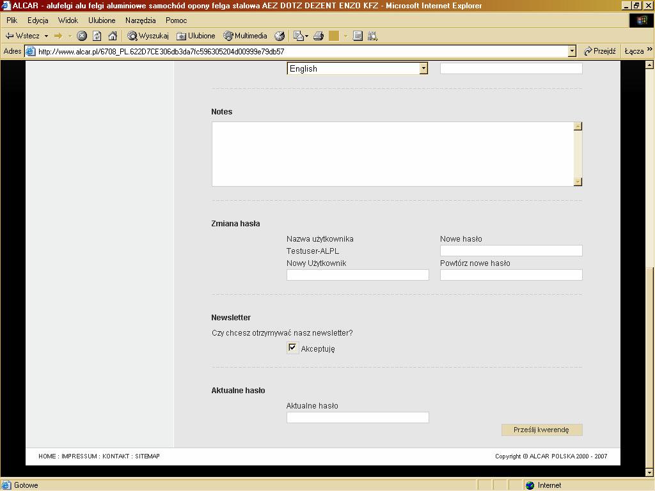Open the Ulubione menu in menu bar
This screenshot has width=655, height=491.
tap(102, 20)
